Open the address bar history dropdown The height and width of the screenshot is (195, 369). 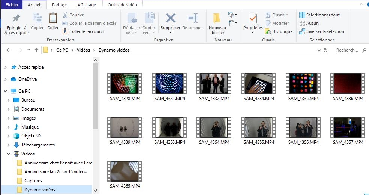318,50
